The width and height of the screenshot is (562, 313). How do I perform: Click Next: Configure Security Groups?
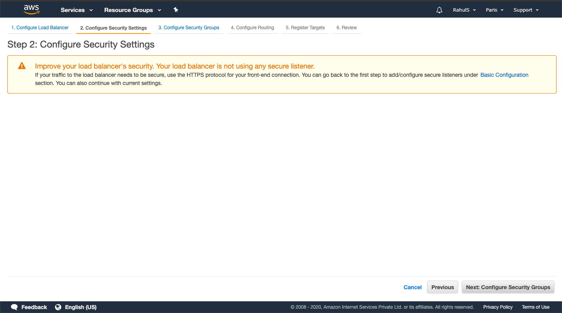[508, 287]
